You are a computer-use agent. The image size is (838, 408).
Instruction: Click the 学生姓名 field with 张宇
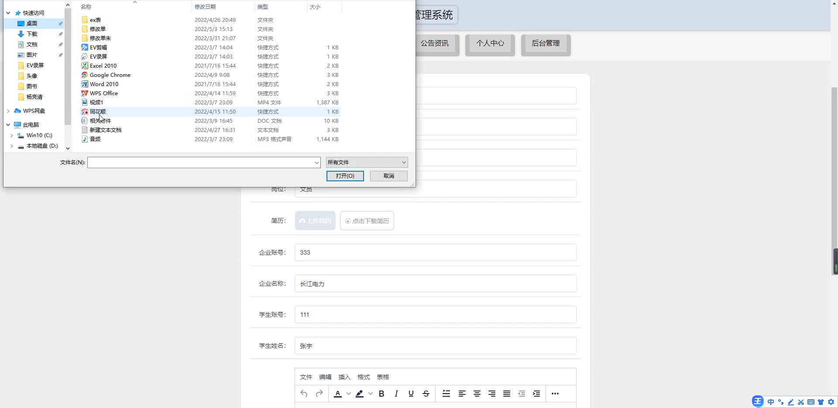pos(436,346)
